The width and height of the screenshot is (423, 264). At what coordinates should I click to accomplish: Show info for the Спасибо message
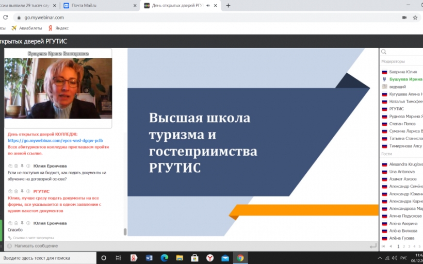[28, 223]
